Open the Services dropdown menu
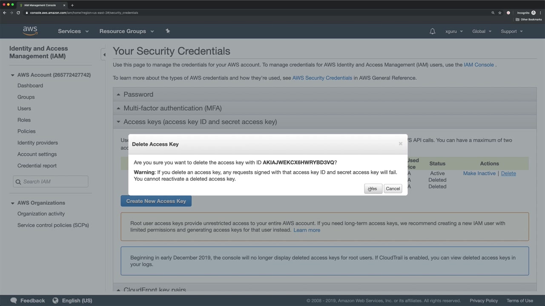 coord(73,31)
